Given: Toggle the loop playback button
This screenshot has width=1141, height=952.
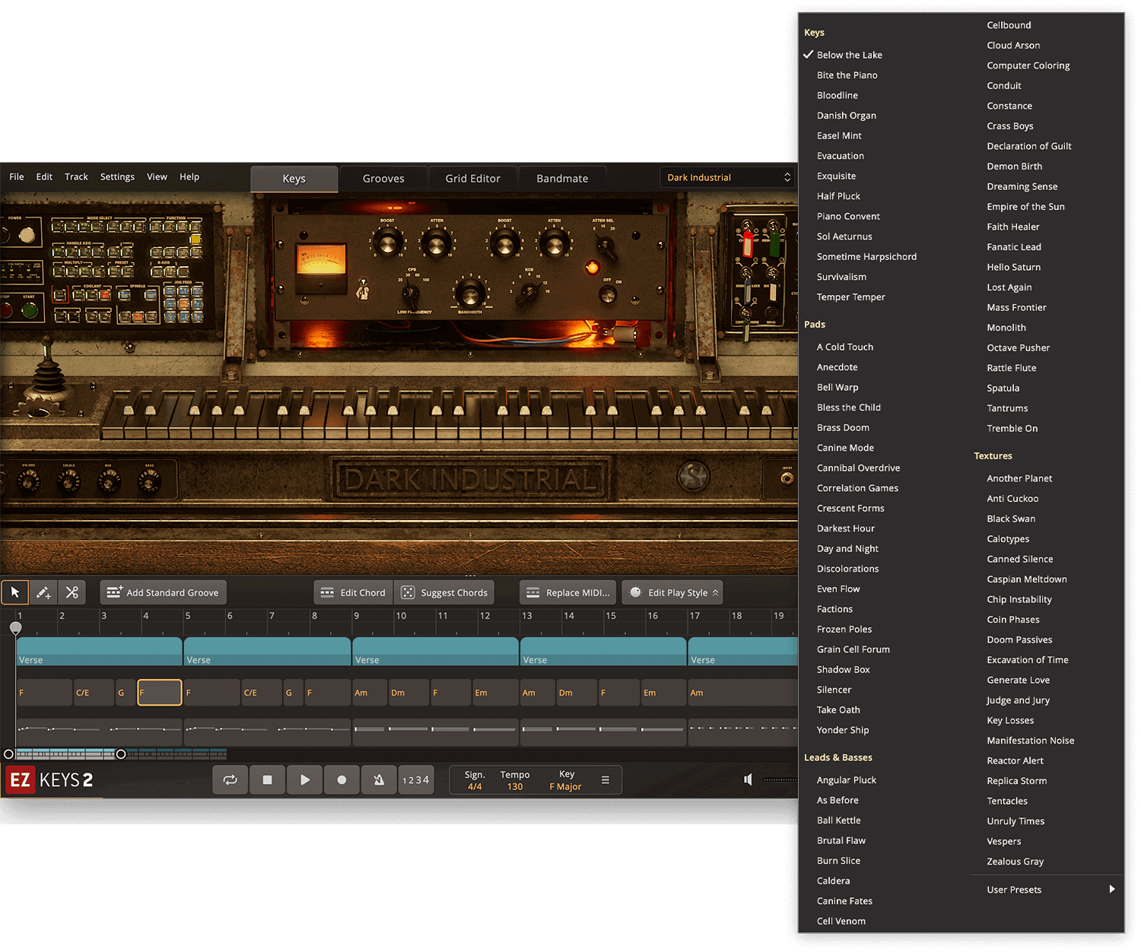Looking at the screenshot, I should (230, 780).
